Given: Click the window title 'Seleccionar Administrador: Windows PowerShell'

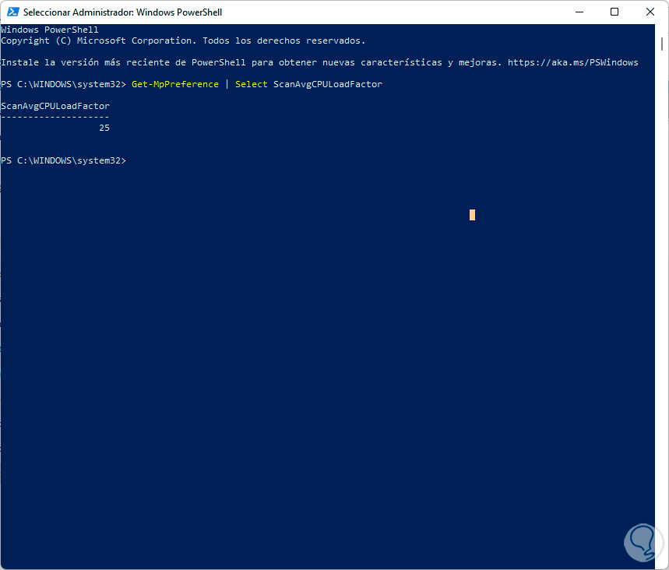Looking at the screenshot, I should point(122,12).
